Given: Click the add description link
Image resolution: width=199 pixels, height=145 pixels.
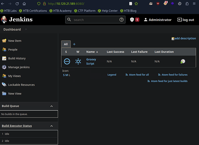Looking at the screenshot, I should coord(184,38).
